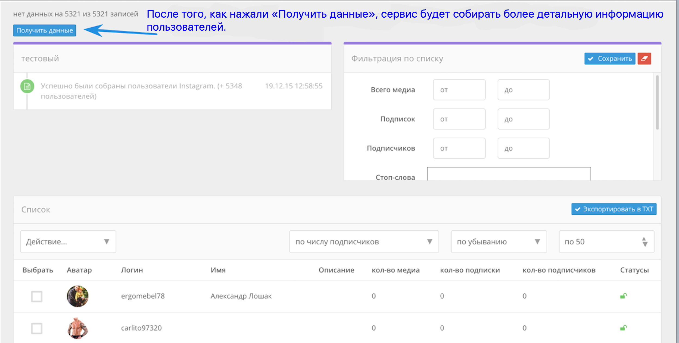The width and height of the screenshot is (679, 343).
Task: Open avatar of user carlito97320
Action: (78, 328)
